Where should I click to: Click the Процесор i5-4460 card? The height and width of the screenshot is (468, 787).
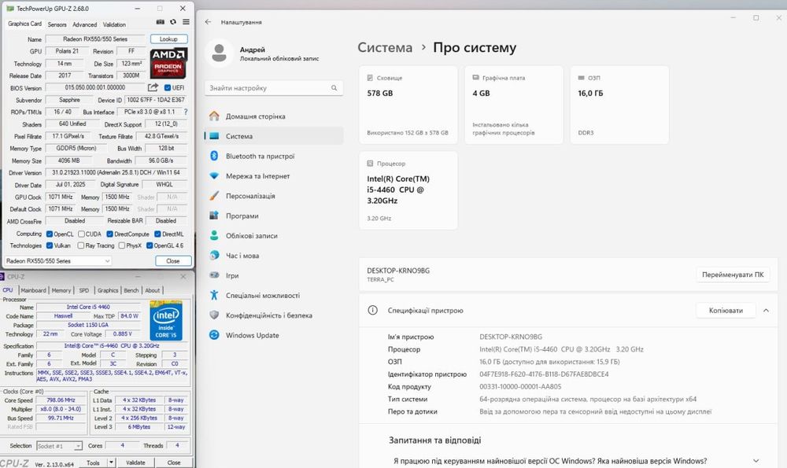[x=408, y=190]
